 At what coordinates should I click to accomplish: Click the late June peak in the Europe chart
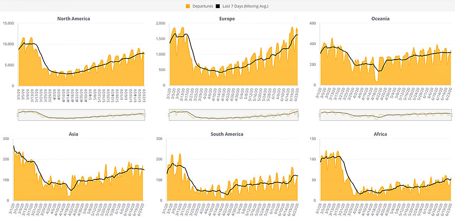coord(292,28)
